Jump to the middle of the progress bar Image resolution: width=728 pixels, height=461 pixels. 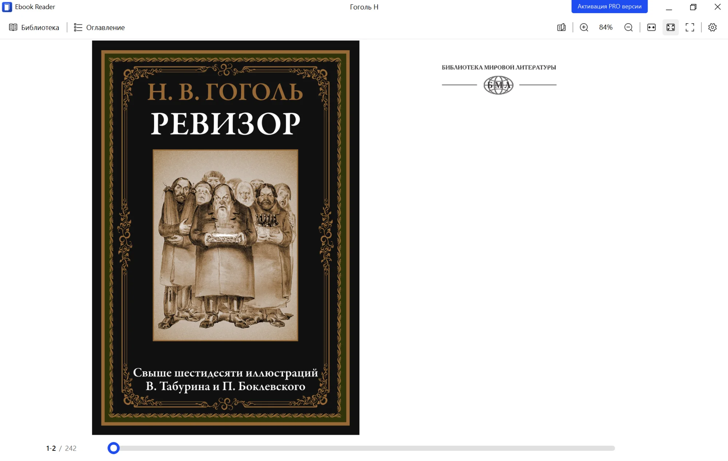tap(364, 448)
